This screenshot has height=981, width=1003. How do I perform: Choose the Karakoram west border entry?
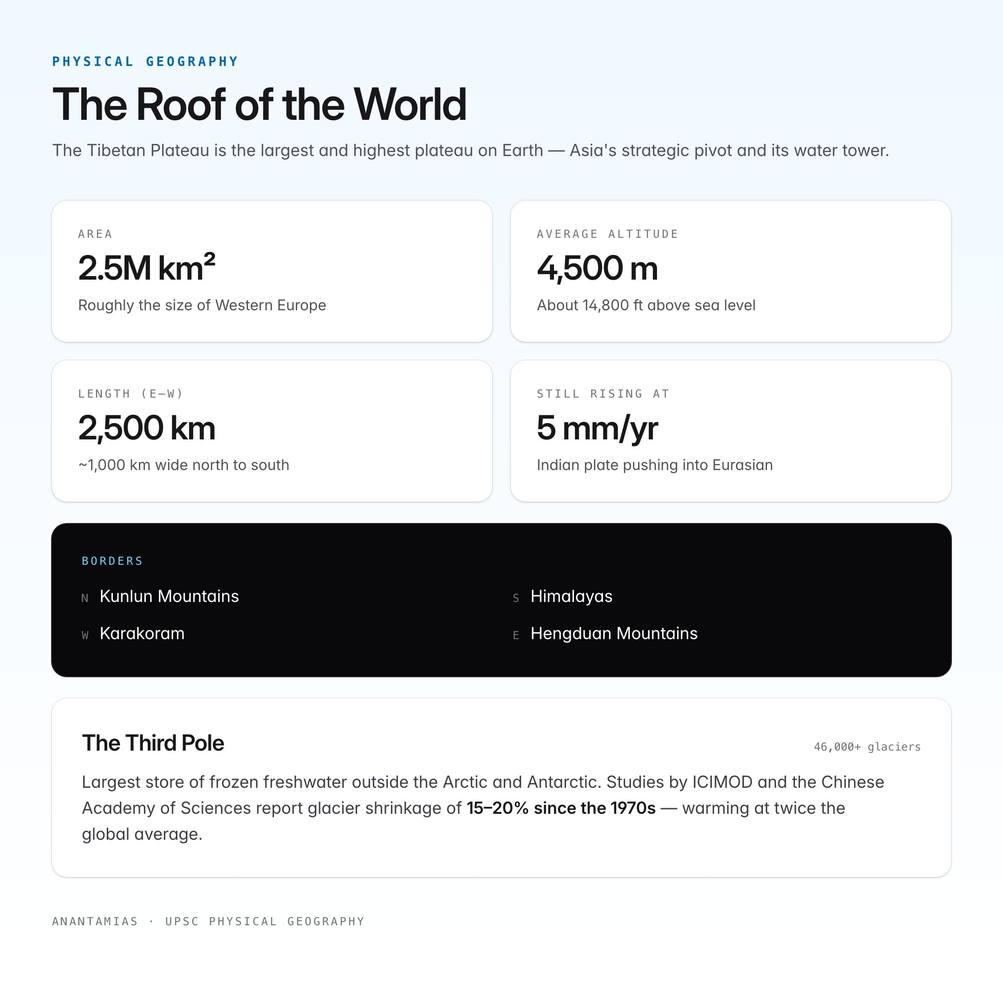tap(133, 633)
